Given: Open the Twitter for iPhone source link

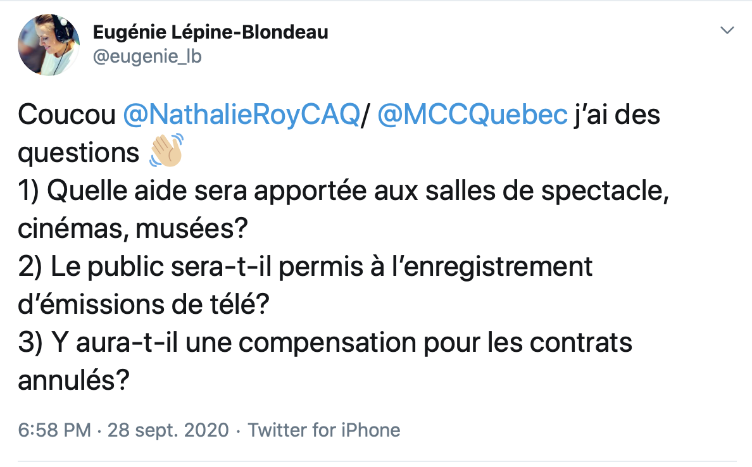Looking at the screenshot, I should point(323,430).
